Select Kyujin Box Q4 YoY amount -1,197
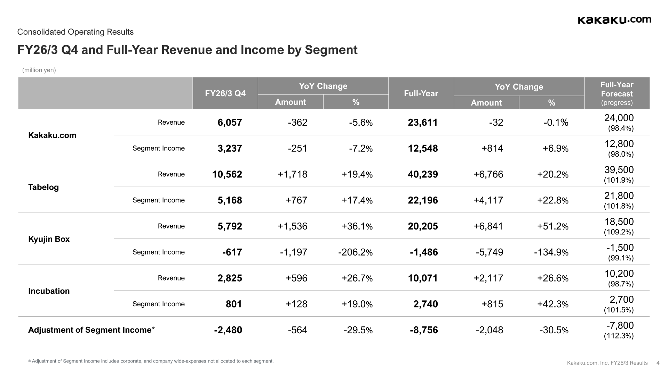668x375 pixels. click(294, 252)
